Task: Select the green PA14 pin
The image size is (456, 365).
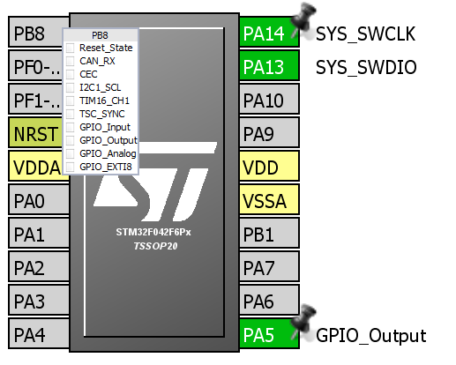Action: point(269,32)
